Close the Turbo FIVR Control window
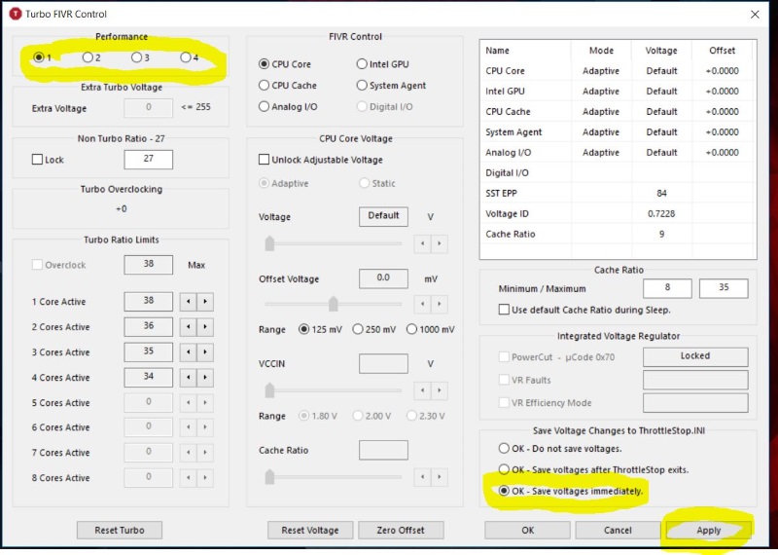This screenshot has height=555, width=778. pos(755,15)
